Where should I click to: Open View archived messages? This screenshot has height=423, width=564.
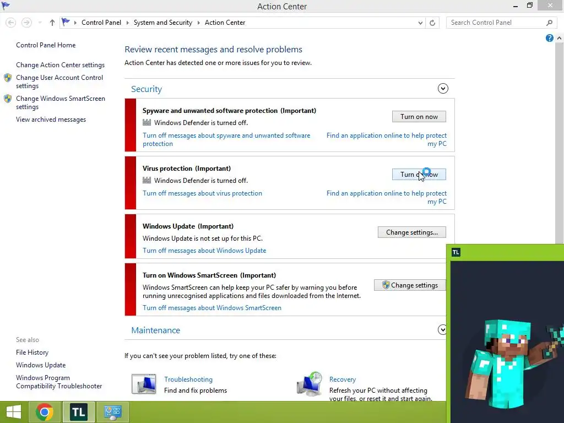[51, 120]
